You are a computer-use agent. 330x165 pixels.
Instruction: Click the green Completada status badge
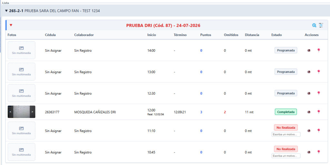tap(286, 112)
